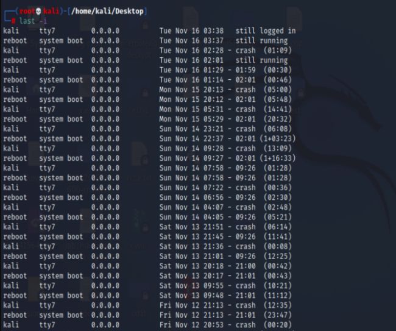Click the 'Tue Nov 16 02:28' timestamp
This screenshot has height=331, width=396.
tap(191, 51)
